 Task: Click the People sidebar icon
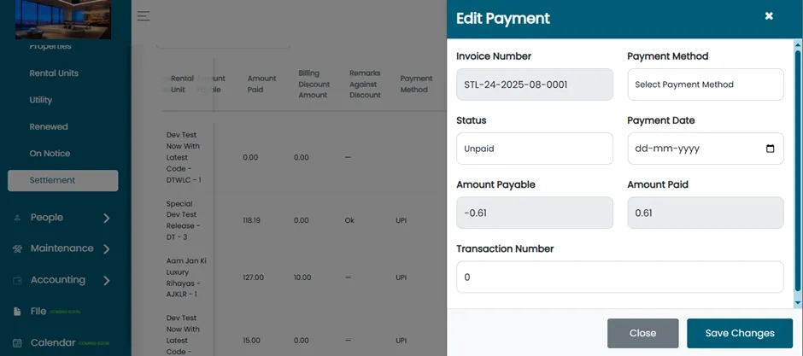pos(17,218)
